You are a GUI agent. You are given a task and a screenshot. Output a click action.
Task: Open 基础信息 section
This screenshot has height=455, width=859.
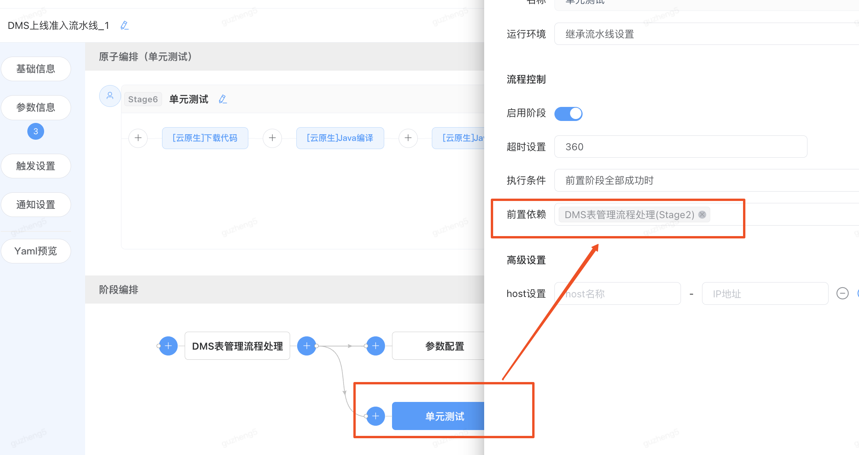pyautogui.click(x=36, y=69)
